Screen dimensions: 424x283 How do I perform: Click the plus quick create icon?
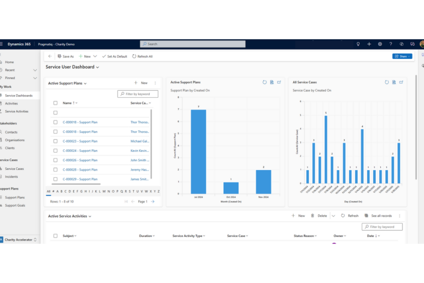tap(369, 44)
